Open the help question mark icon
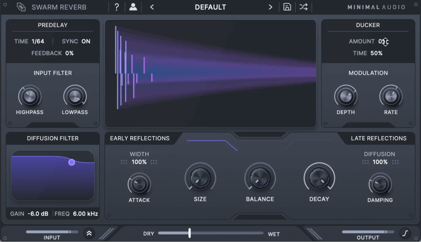The width and height of the screenshot is (421, 242). coord(117,7)
